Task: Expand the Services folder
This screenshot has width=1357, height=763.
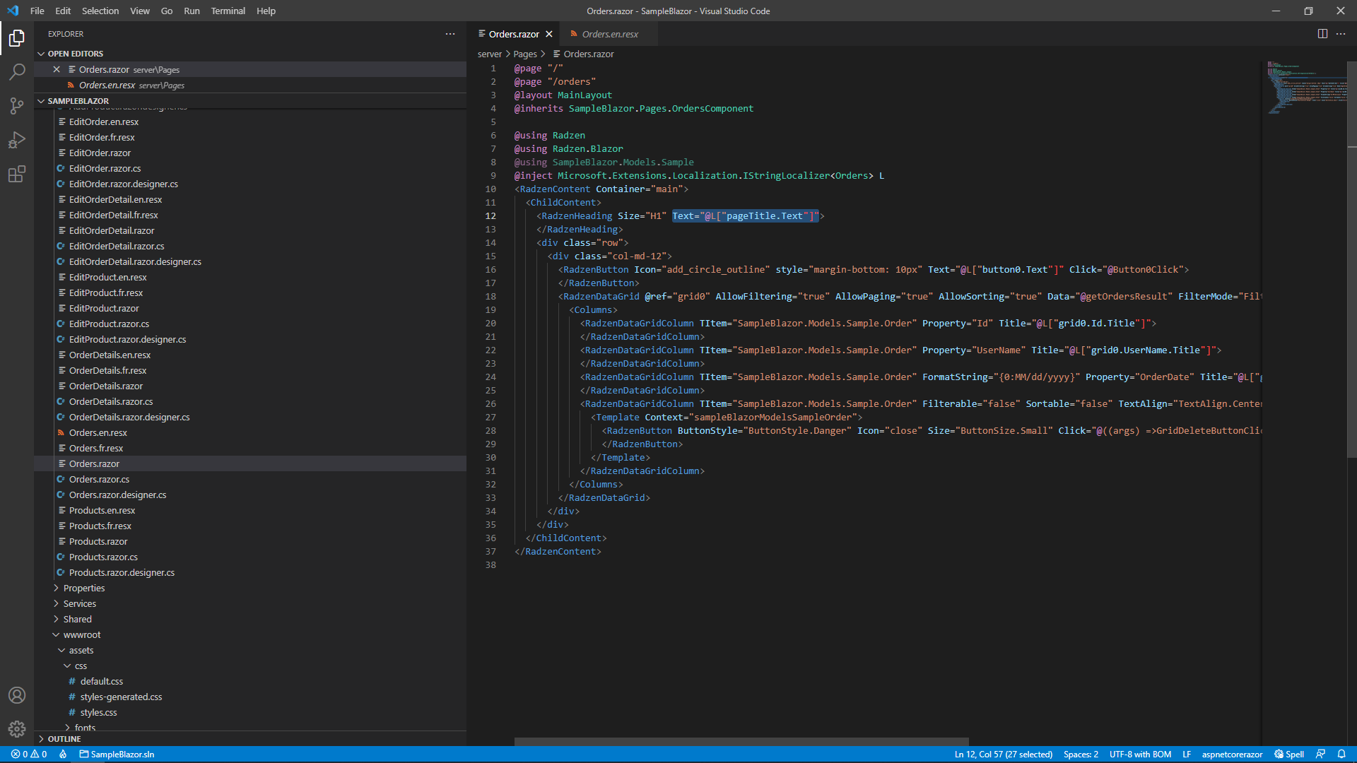Action: pyautogui.click(x=79, y=604)
